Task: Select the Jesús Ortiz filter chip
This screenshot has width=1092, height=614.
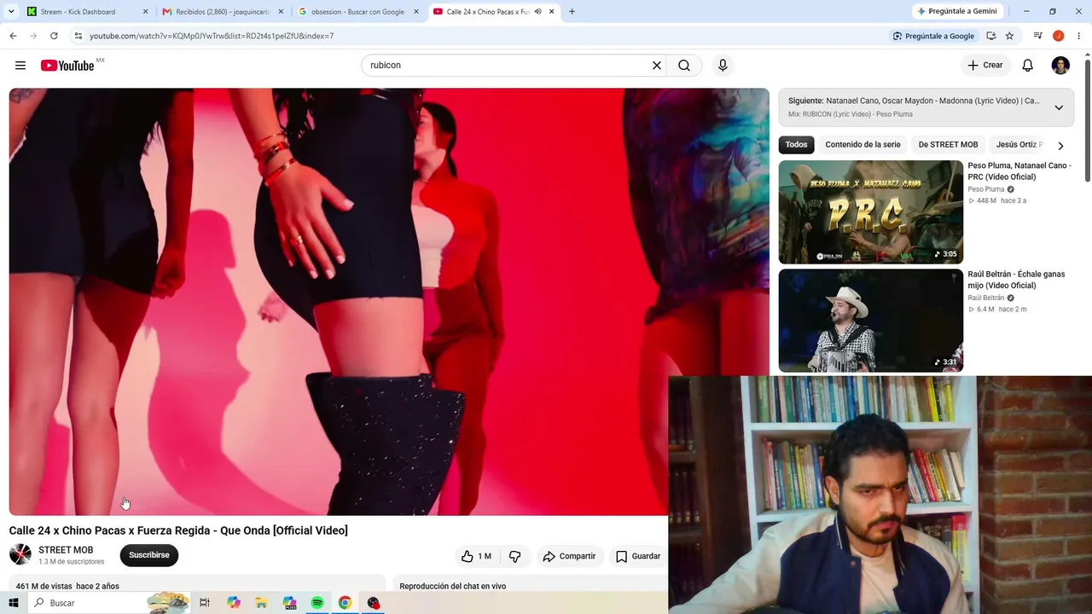Action: click(1019, 145)
